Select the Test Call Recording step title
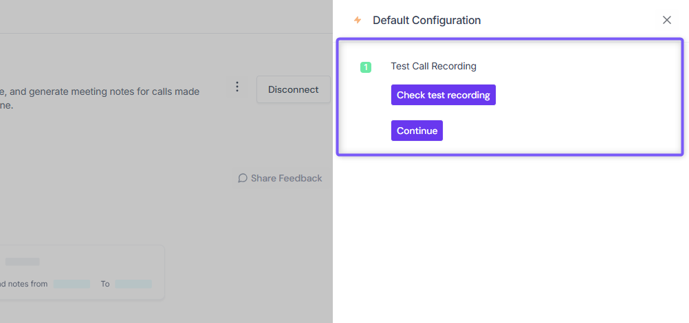The height and width of the screenshot is (323, 689). pyautogui.click(x=434, y=67)
